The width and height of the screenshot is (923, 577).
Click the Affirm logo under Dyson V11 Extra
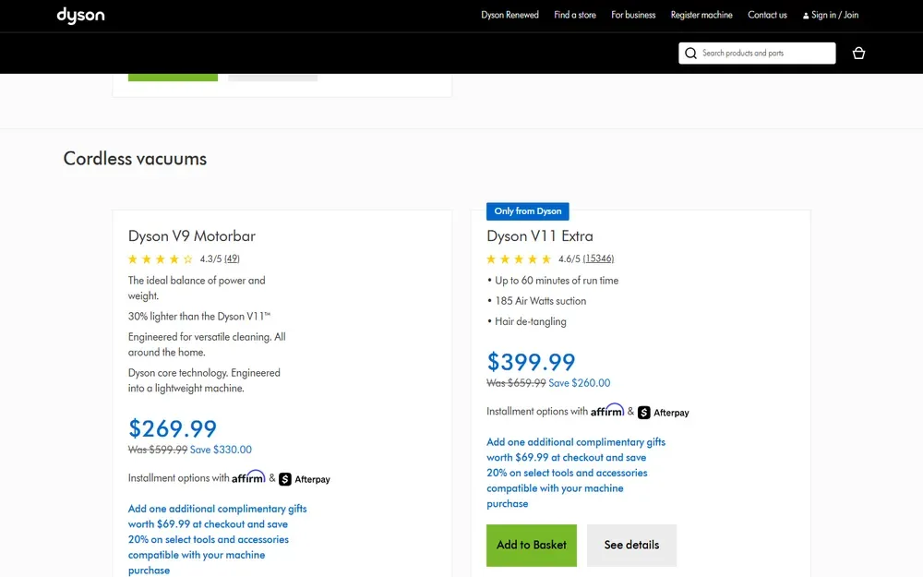click(x=607, y=411)
